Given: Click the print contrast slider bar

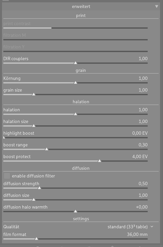Looking at the screenshot, I should (x=75, y=28).
